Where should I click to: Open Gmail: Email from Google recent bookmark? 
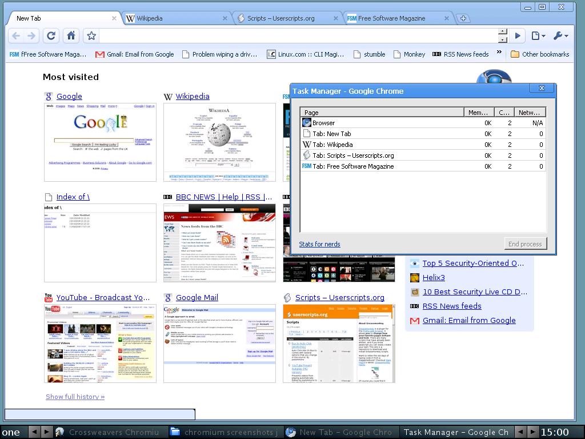click(x=469, y=320)
